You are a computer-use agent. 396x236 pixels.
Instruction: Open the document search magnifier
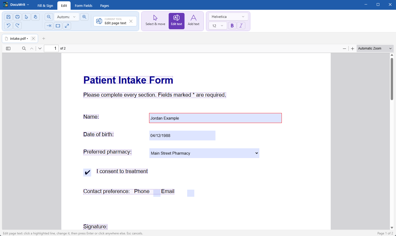click(x=24, y=48)
